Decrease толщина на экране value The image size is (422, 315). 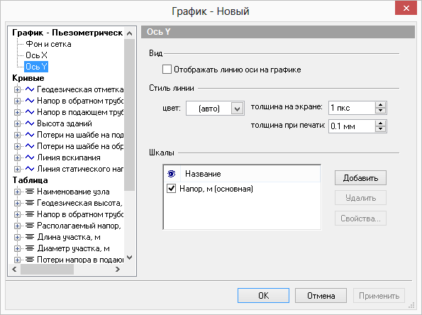pos(380,111)
